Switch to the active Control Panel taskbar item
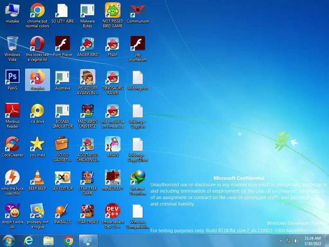The image size is (329, 247). pos(88,241)
